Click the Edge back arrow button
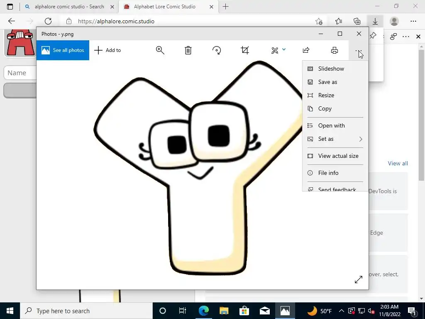The width and height of the screenshot is (425, 319). tap(12, 21)
